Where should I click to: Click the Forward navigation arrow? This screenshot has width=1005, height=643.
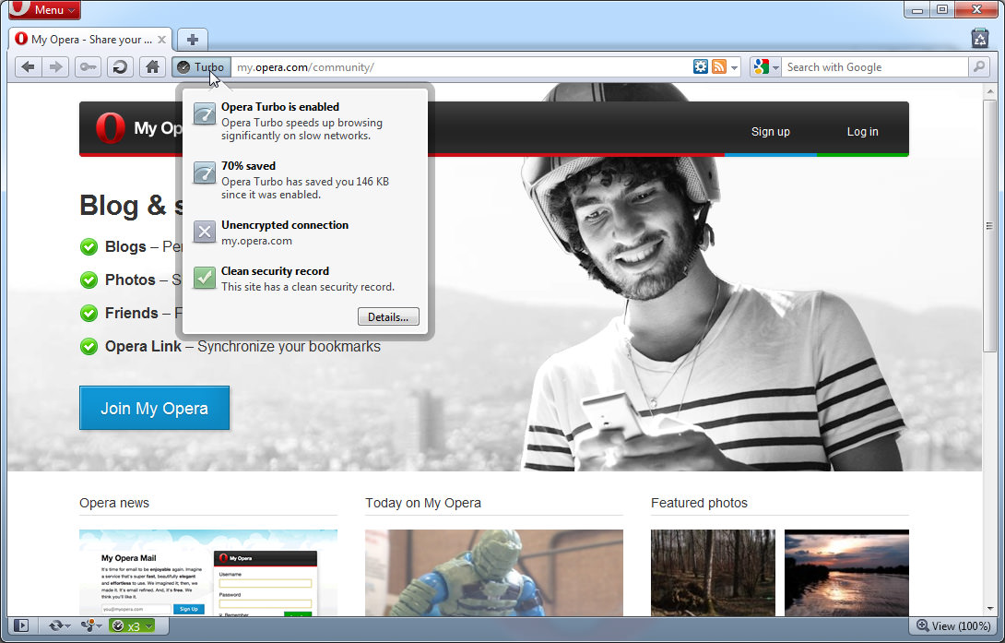56,67
